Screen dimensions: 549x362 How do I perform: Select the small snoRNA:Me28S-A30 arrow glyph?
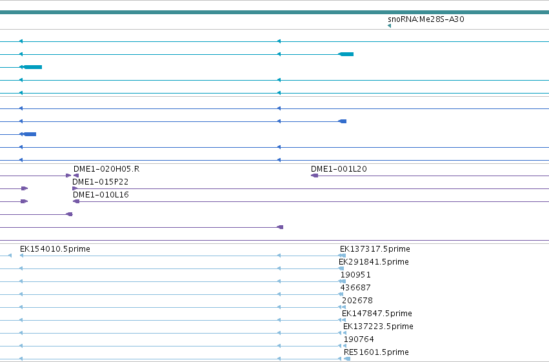(390, 26)
